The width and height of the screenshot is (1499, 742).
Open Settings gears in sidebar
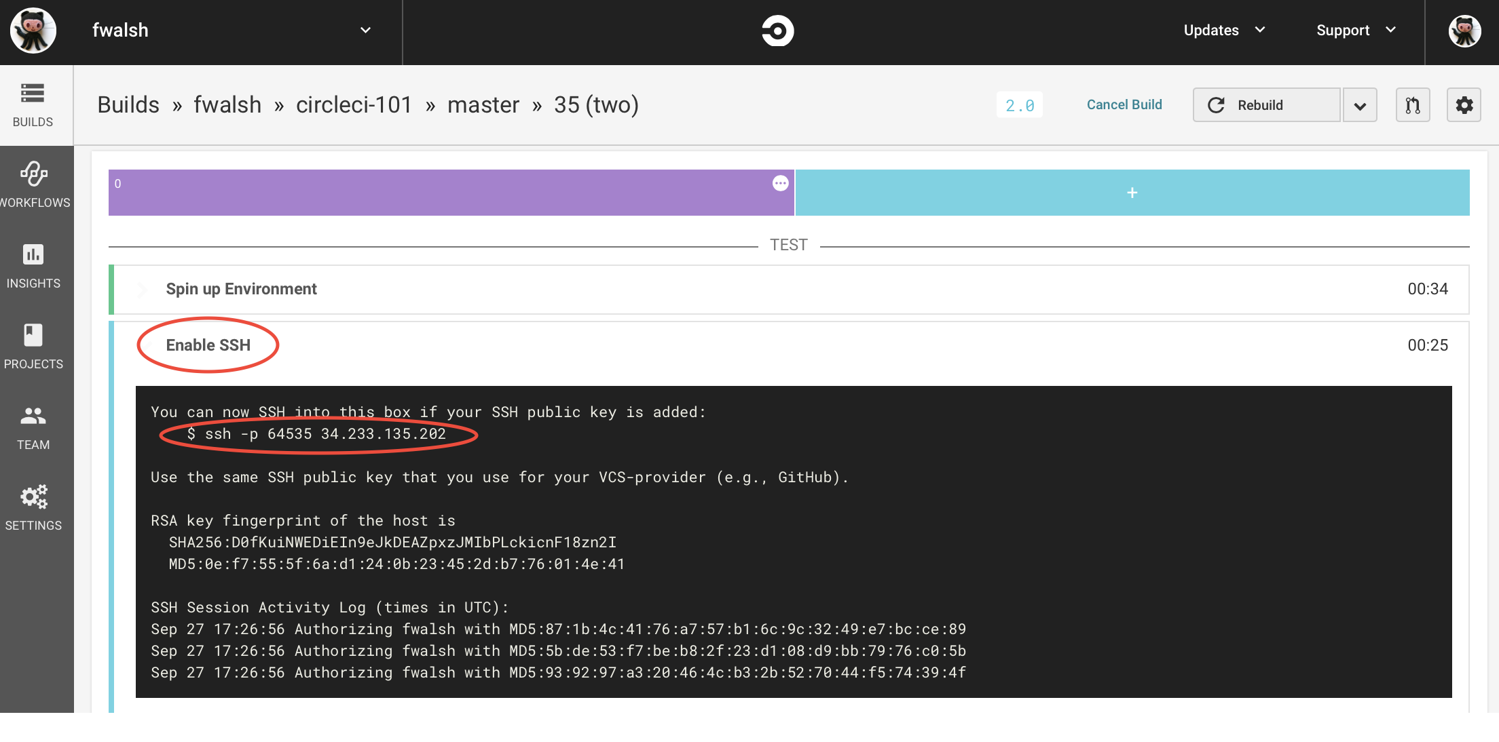(33, 507)
